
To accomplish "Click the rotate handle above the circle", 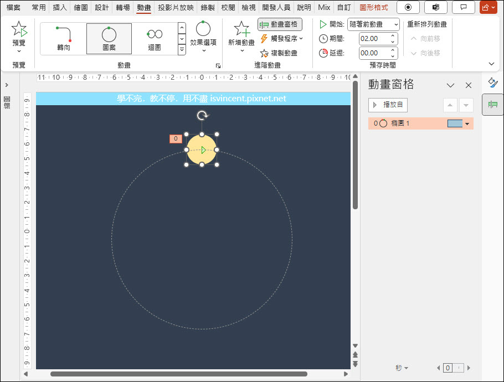I will tap(202, 115).
